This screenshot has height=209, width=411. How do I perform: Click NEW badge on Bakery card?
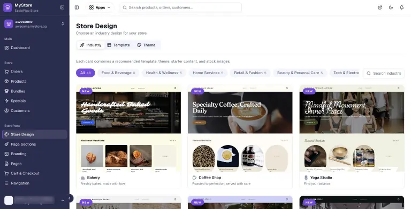pyautogui.click(x=86, y=92)
